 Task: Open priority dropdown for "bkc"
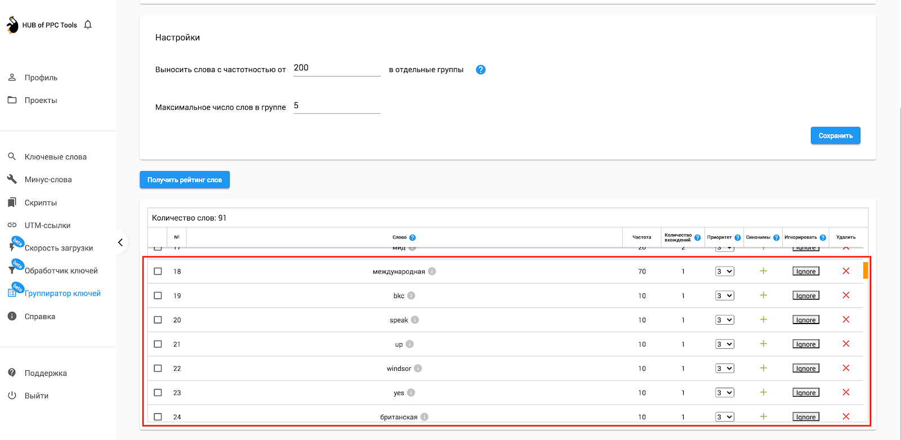tap(725, 295)
